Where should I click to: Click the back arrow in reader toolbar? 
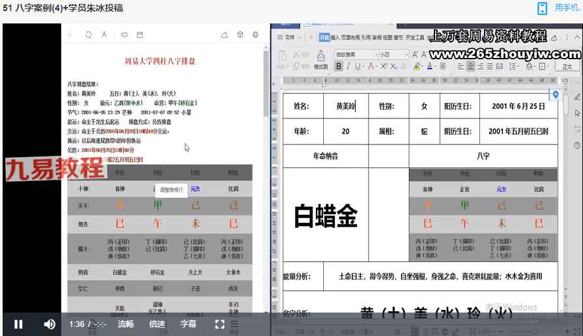coord(70,35)
